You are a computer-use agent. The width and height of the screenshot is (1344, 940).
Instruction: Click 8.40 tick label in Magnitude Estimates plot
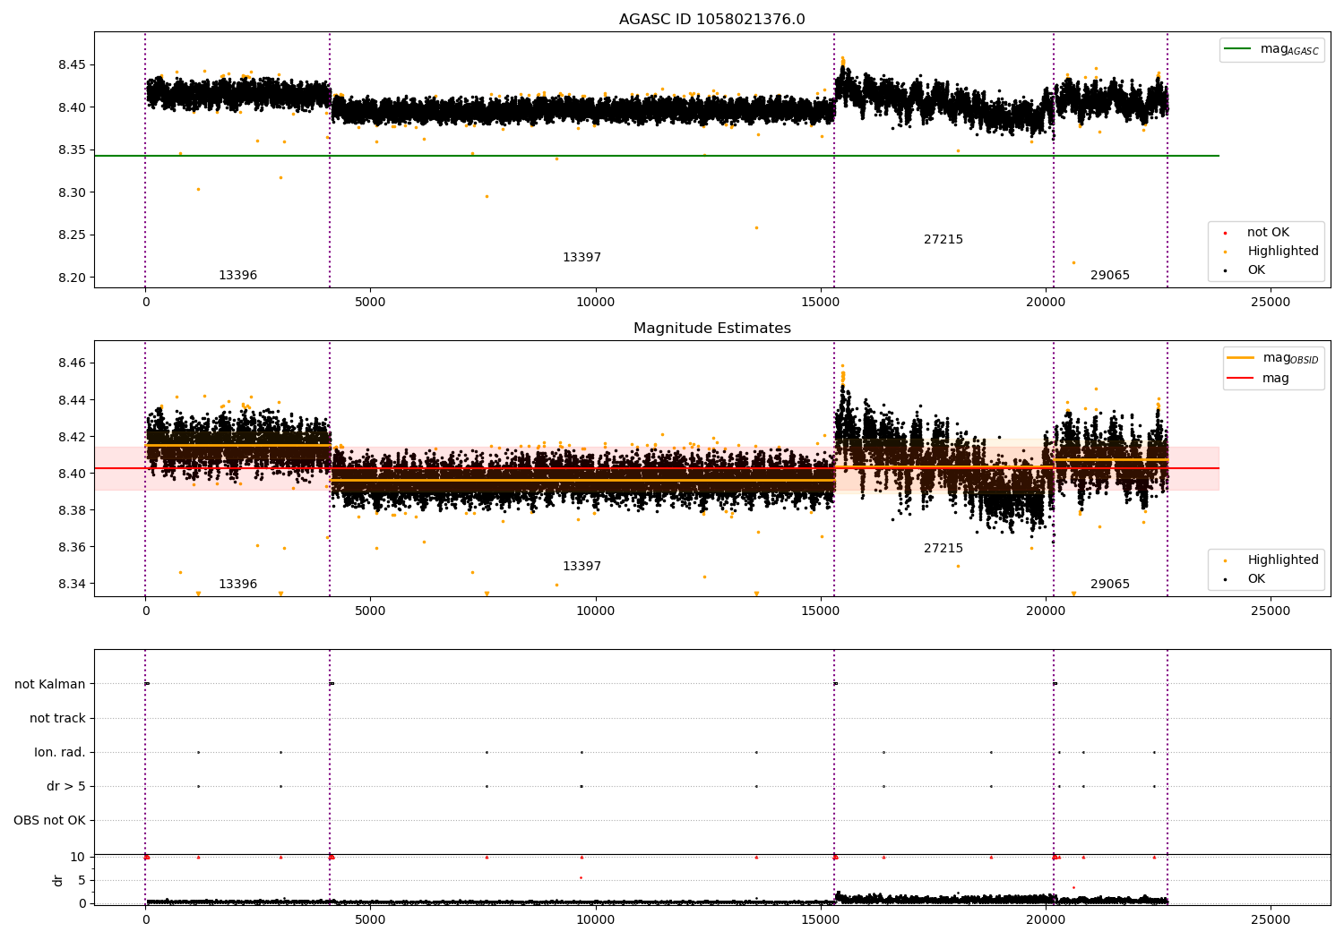[71, 474]
